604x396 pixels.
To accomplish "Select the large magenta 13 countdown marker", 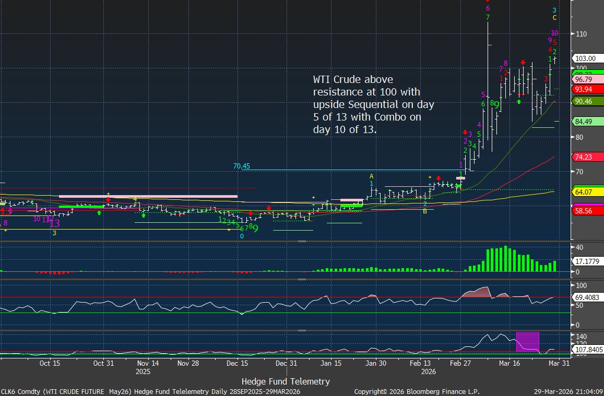I will 54,223.
